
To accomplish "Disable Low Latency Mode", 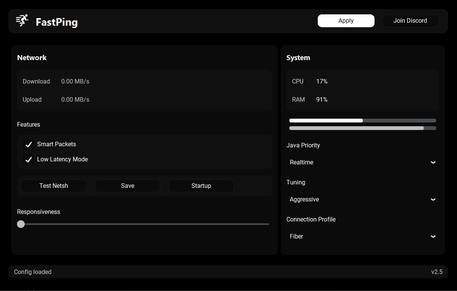I will click(x=28, y=159).
